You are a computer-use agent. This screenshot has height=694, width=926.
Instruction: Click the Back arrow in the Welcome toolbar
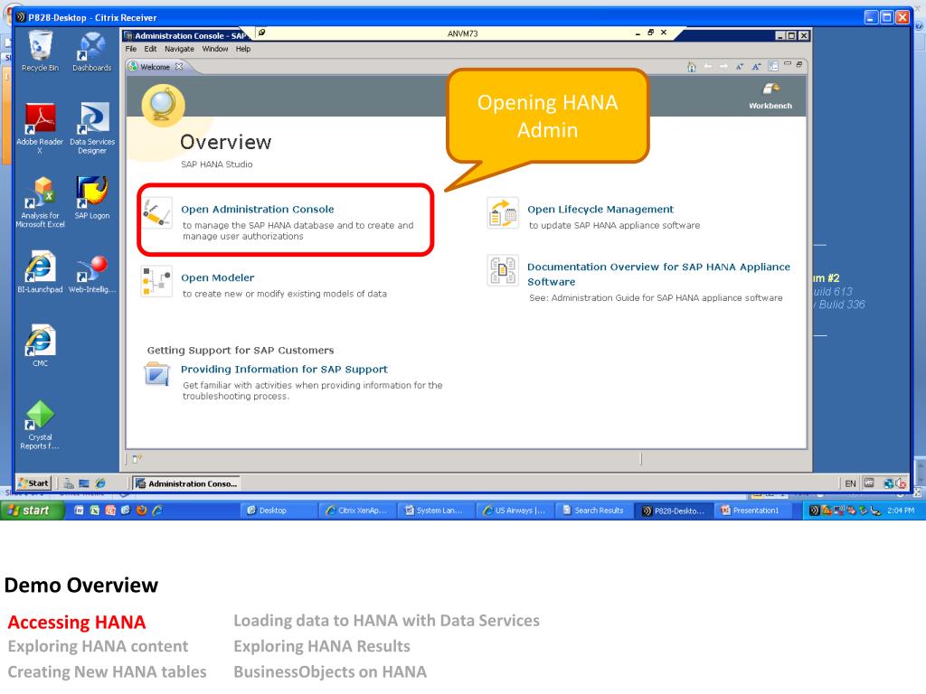[x=707, y=67]
